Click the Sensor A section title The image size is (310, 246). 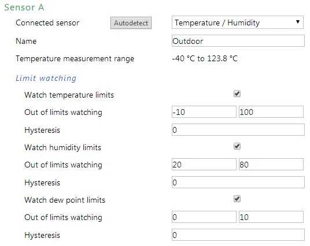(x=24, y=8)
